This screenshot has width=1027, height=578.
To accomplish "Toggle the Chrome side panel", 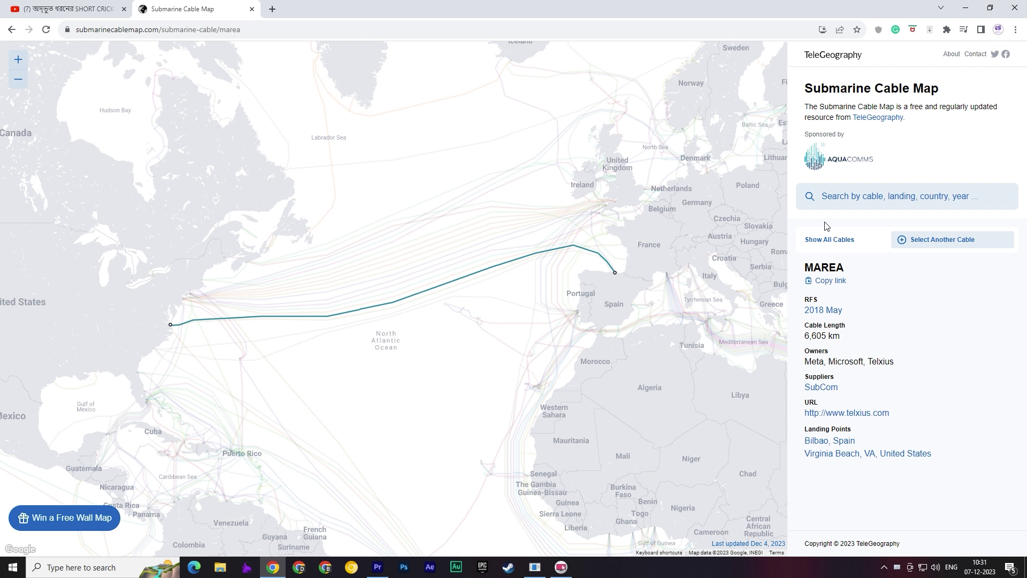I will pyautogui.click(x=980, y=29).
